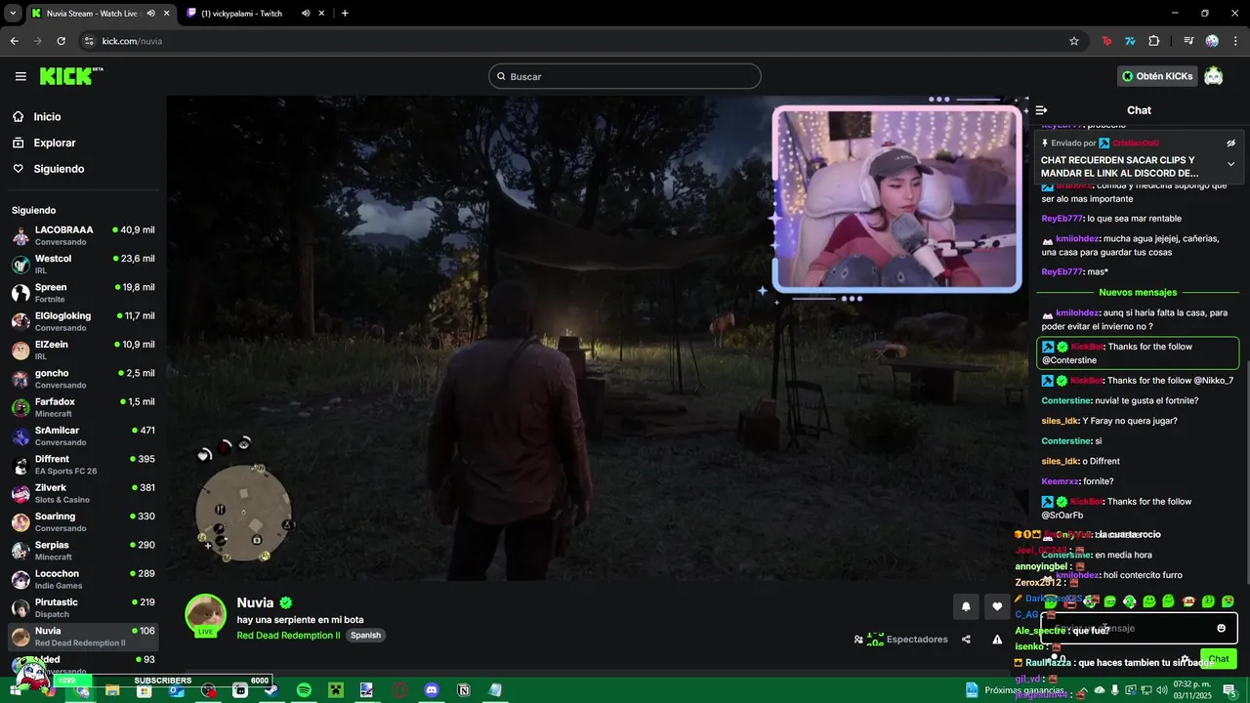The image size is (1250, 703).
Task: Hide the pinned chat message
Action: [x=1230, y=143]
